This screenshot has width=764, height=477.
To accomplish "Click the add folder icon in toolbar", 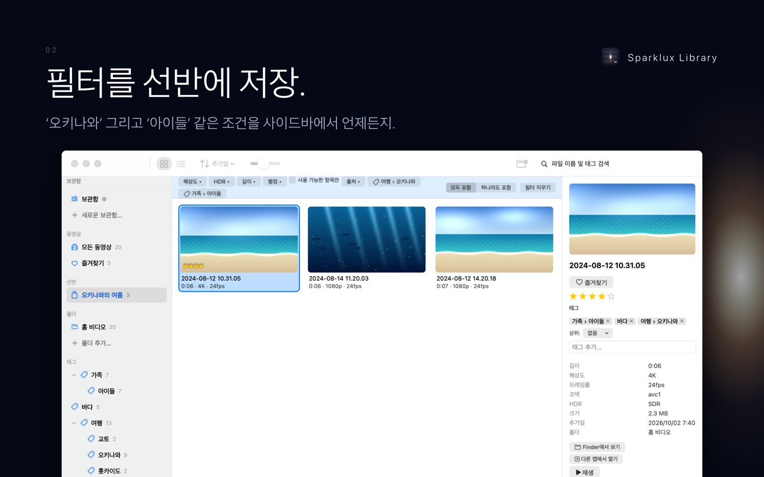I will (522, 164).
